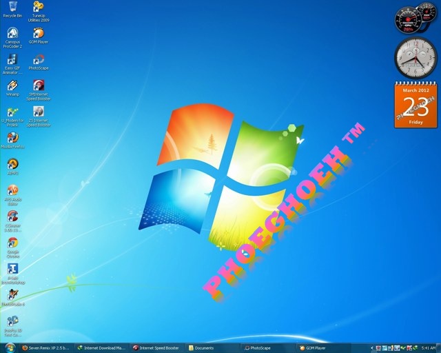Open AVS Audio Editor shortcut
The height and width of the screenshot is (353, 441).
pyautogui.click(x=12, y=195)
